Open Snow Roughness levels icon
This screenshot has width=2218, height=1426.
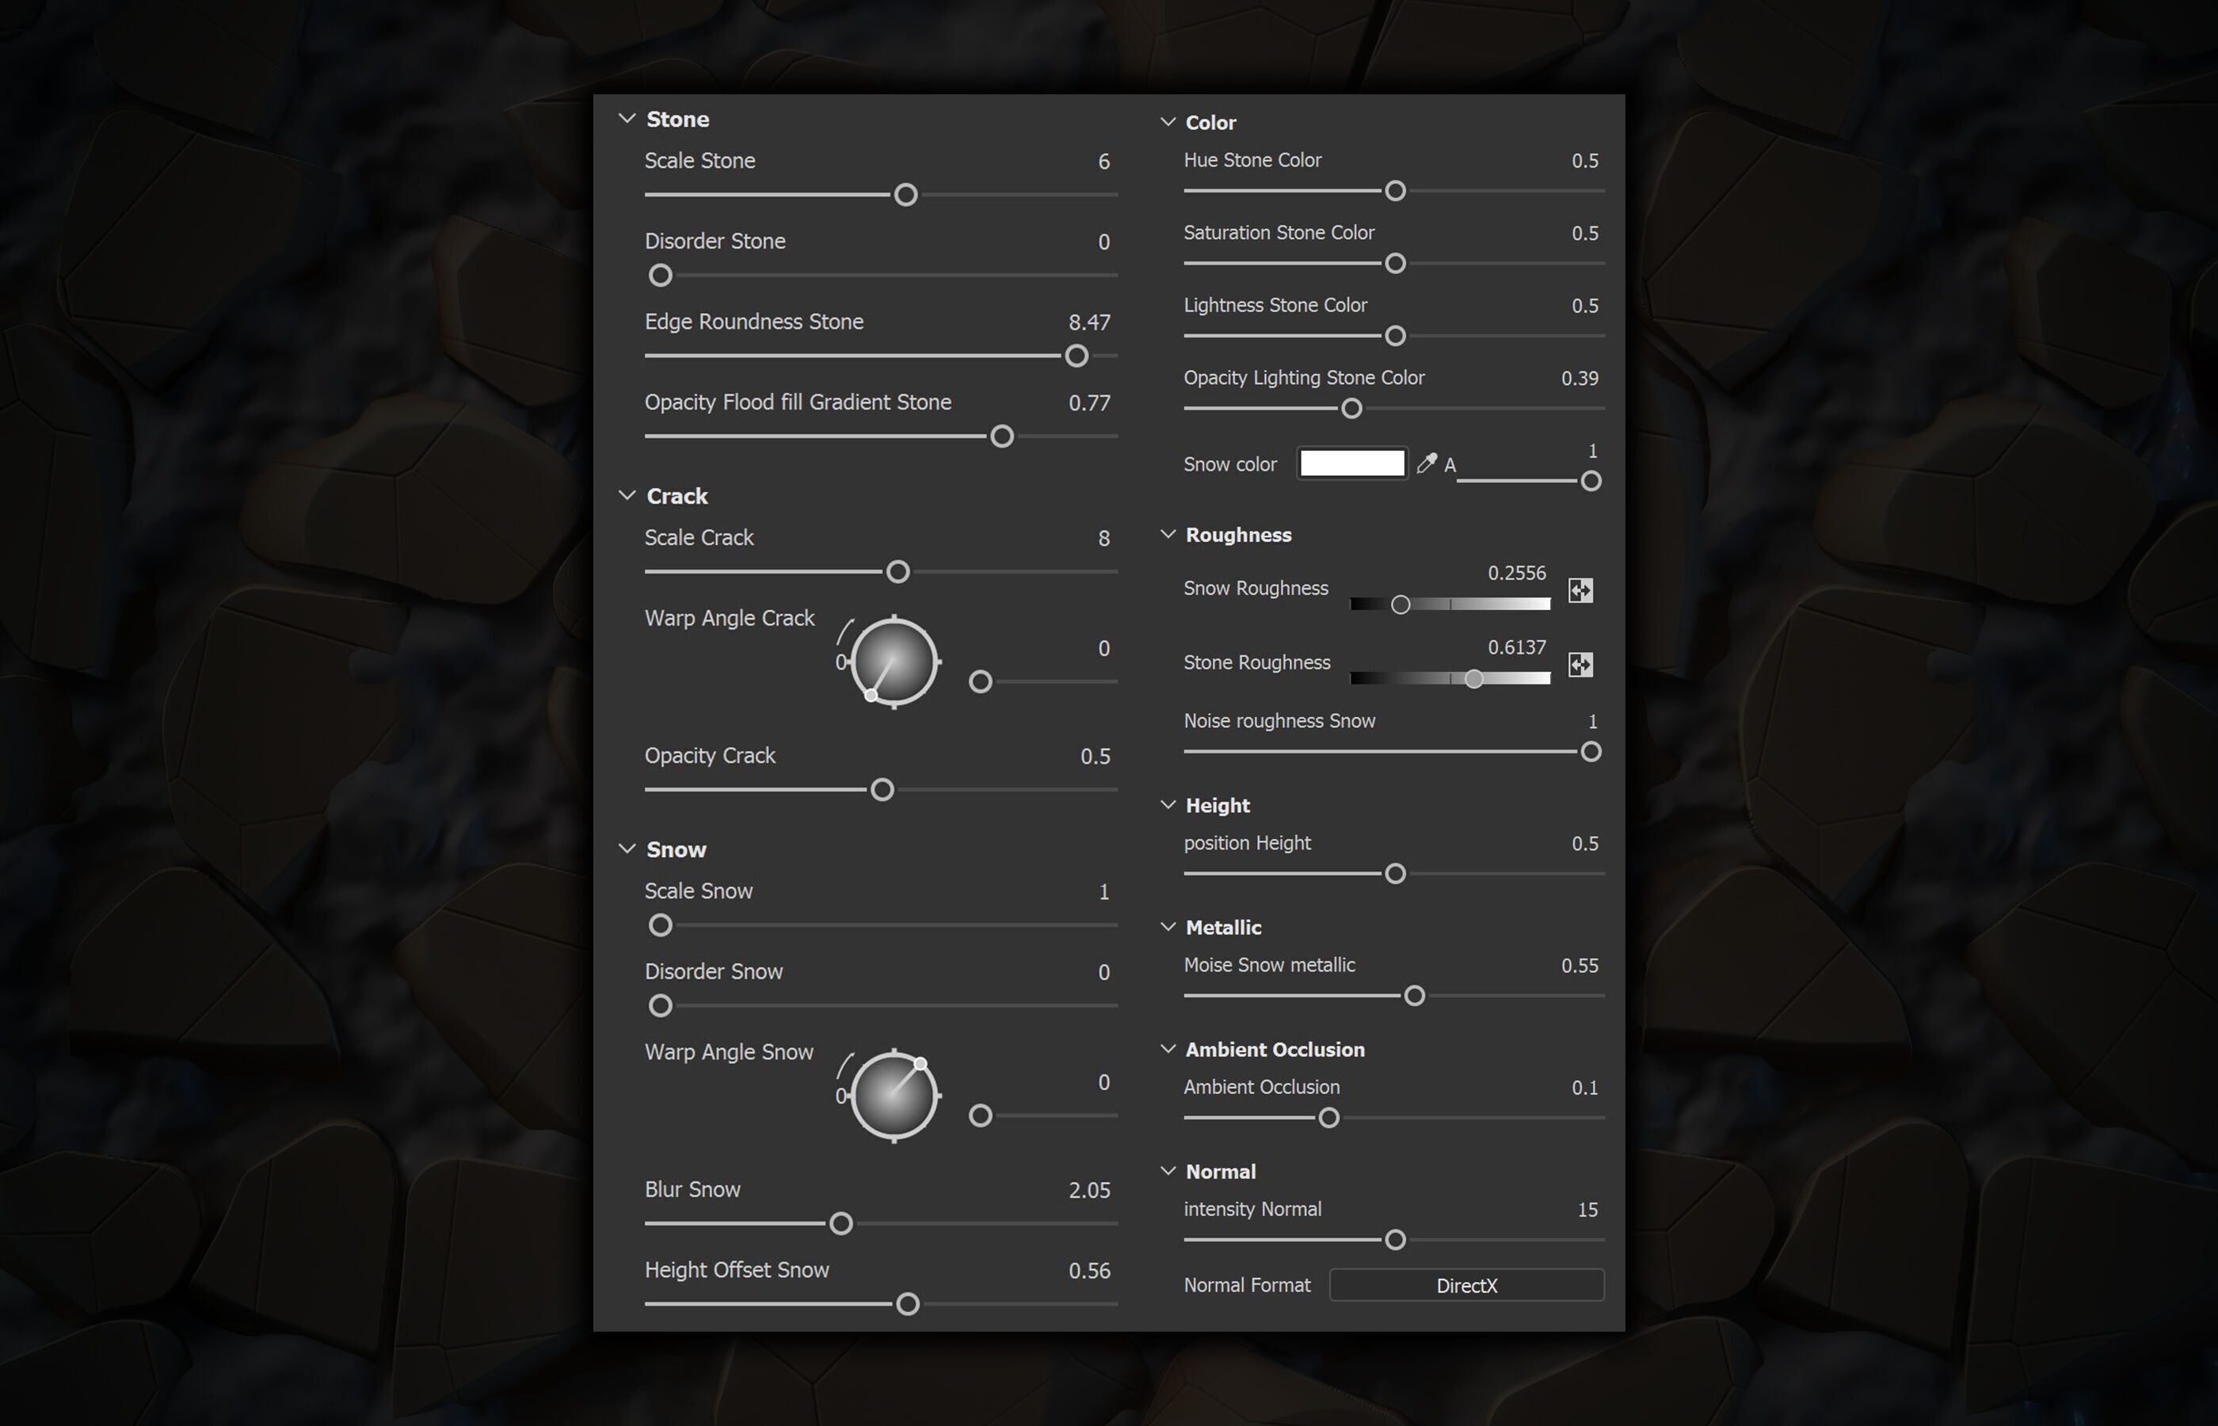pos(1580,590)
